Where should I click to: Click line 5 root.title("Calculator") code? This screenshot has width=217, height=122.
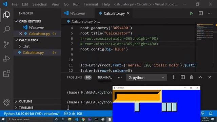click(106, 33)
